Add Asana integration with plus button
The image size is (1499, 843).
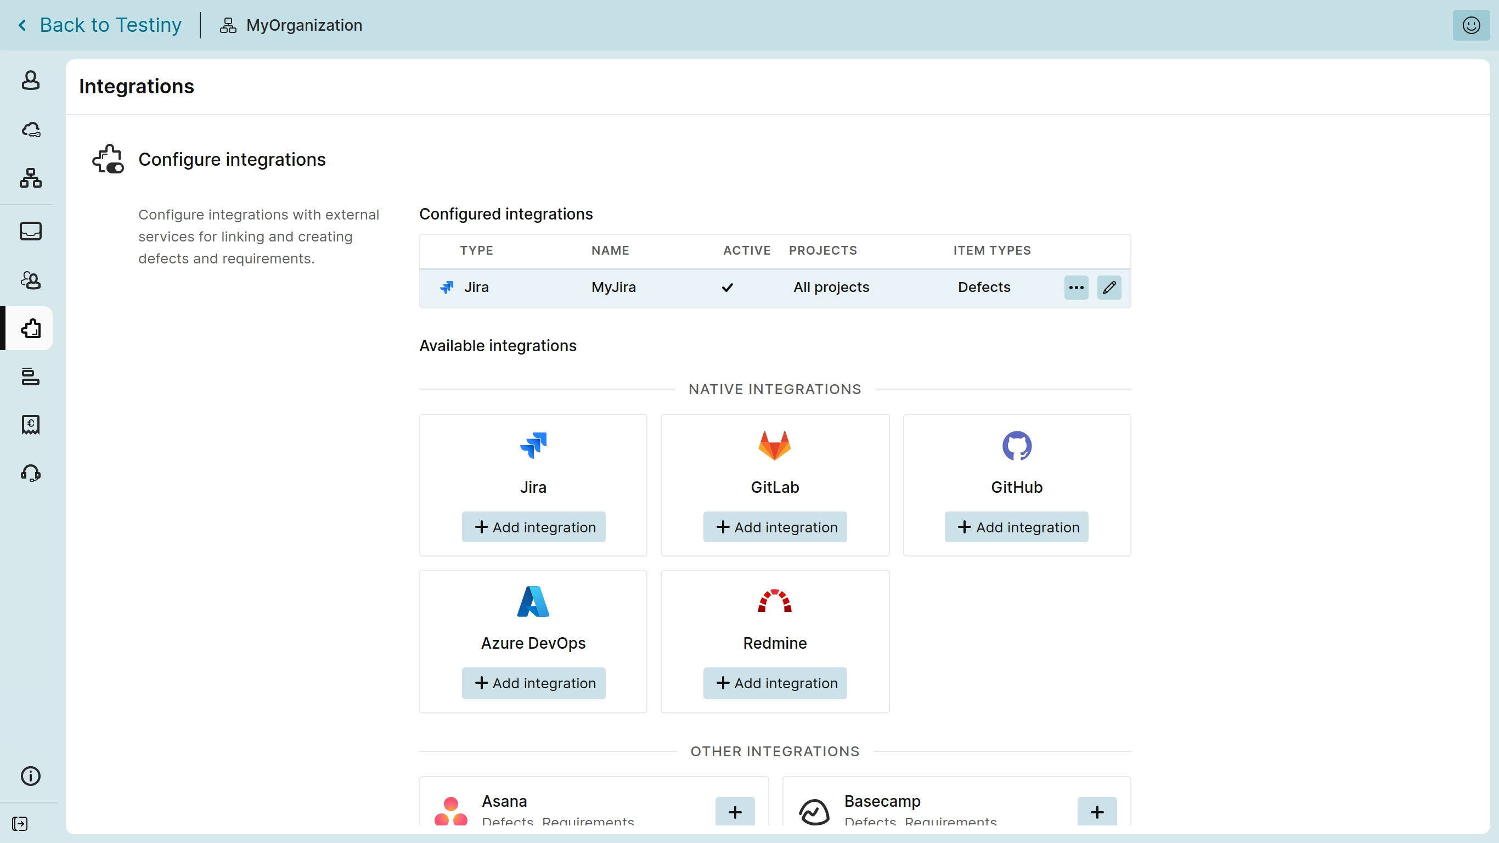pos(734,812)
